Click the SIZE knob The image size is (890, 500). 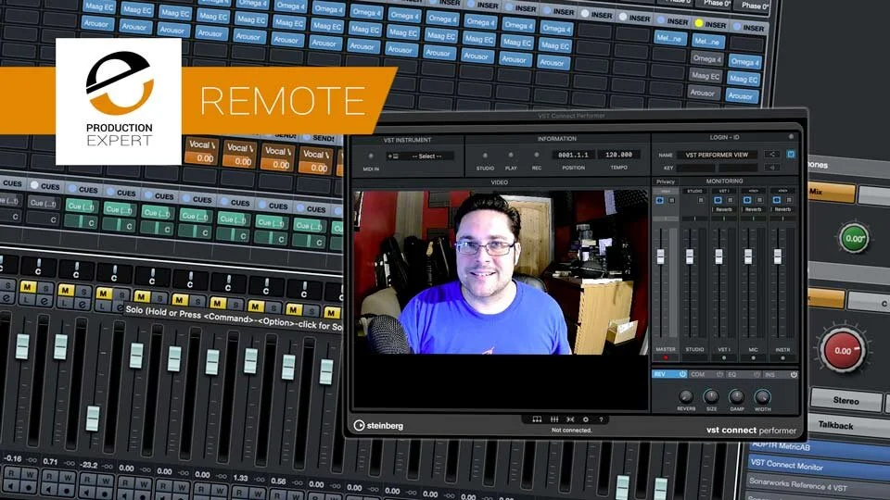pyautogui.click(x=711, y=396)
